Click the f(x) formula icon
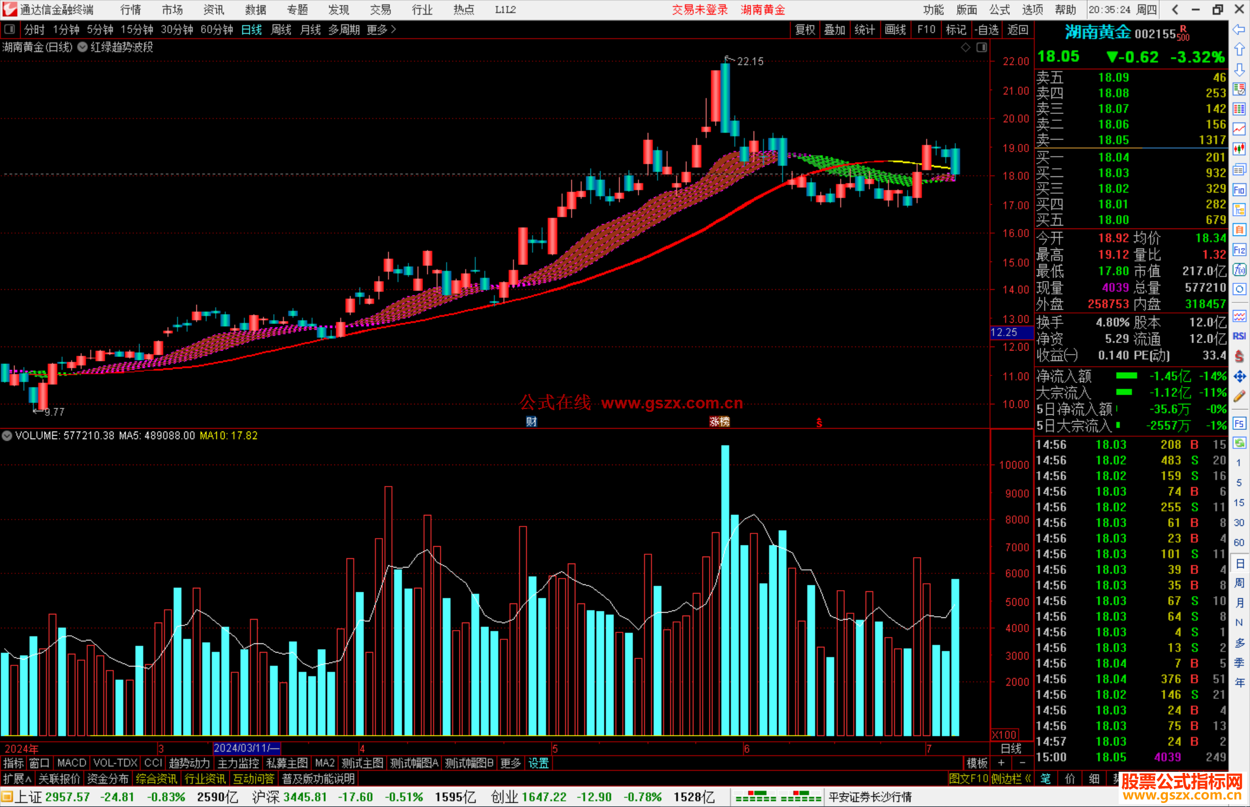The width and height of the screenshot is (1250, 807). pos(1239,270)
